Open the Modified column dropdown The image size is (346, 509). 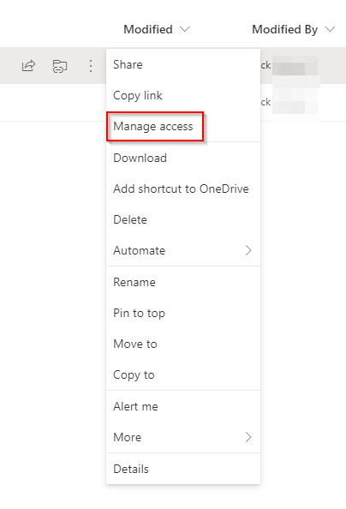(x=185, y=29)
